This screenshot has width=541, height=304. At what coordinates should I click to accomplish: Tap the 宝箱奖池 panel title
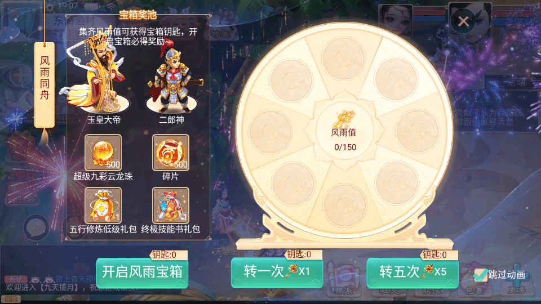(138, 15)
